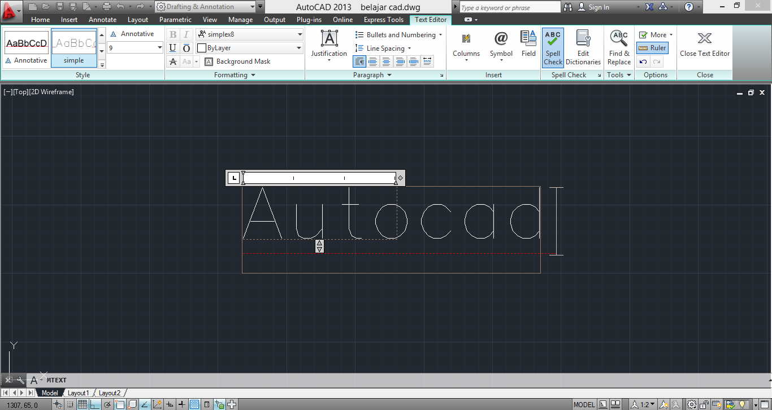
Task: Apply Justify paragraph alignment icon
Action: [413, 61]
